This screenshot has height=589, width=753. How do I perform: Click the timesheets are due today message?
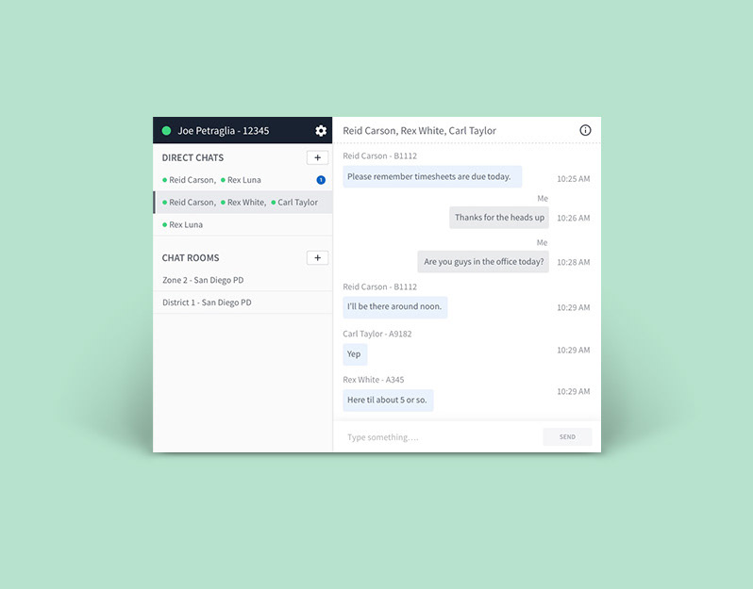click(x=432, y=176)
